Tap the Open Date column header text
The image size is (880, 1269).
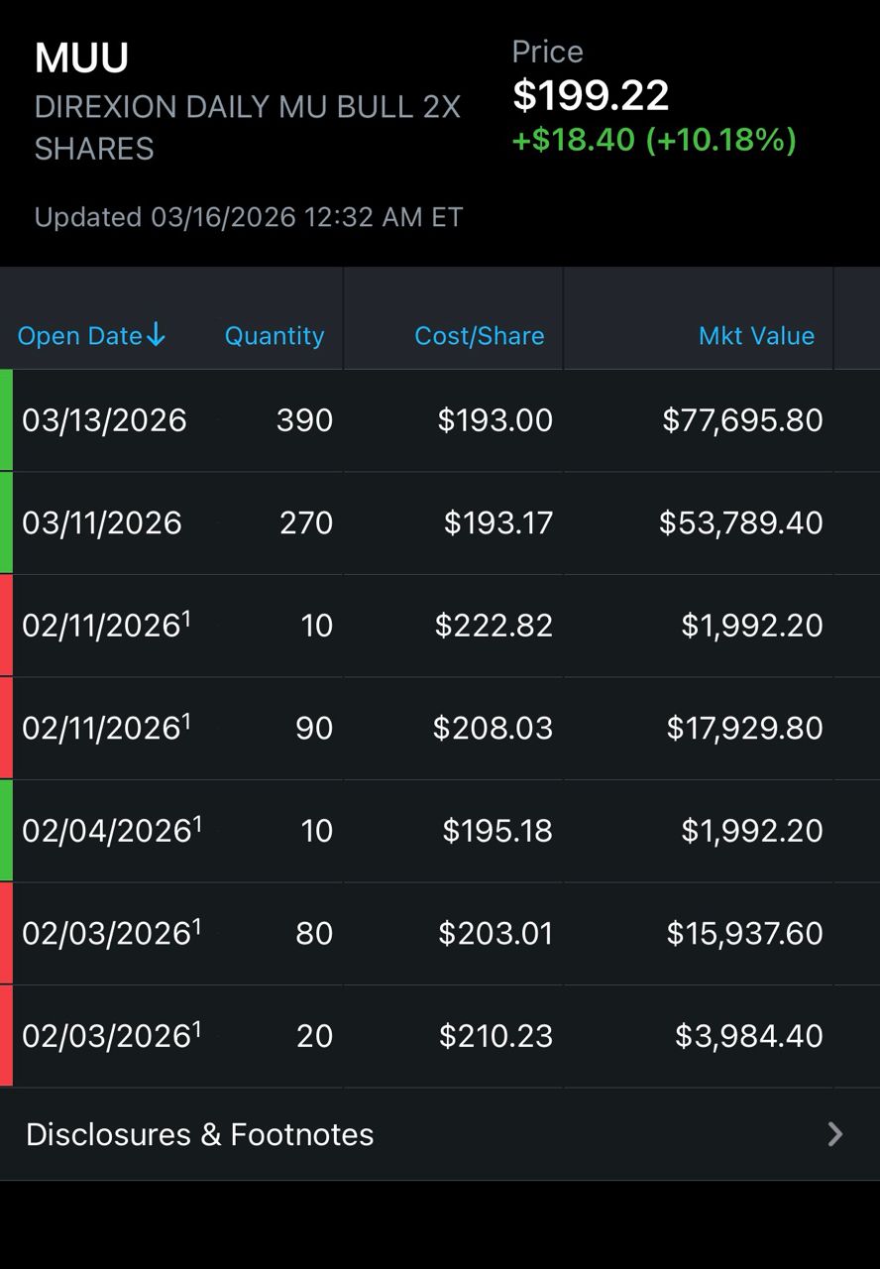(x=80, y=336)
